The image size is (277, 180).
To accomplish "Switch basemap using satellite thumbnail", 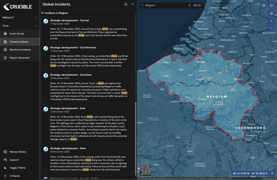I will [x=145, y=170].
